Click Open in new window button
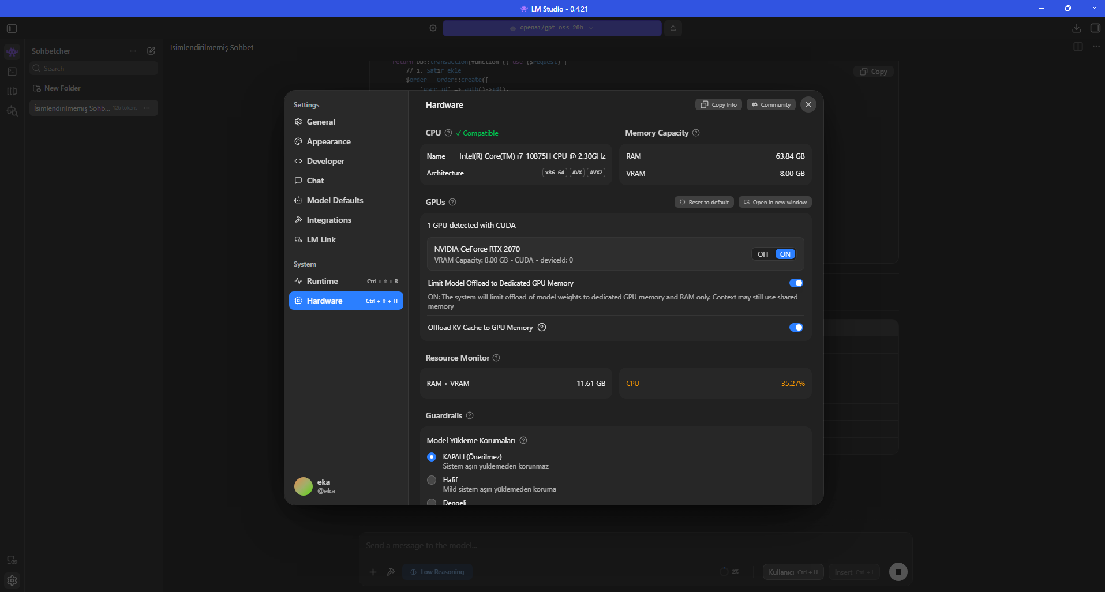The image size is (1105, 592). [775, 202]
